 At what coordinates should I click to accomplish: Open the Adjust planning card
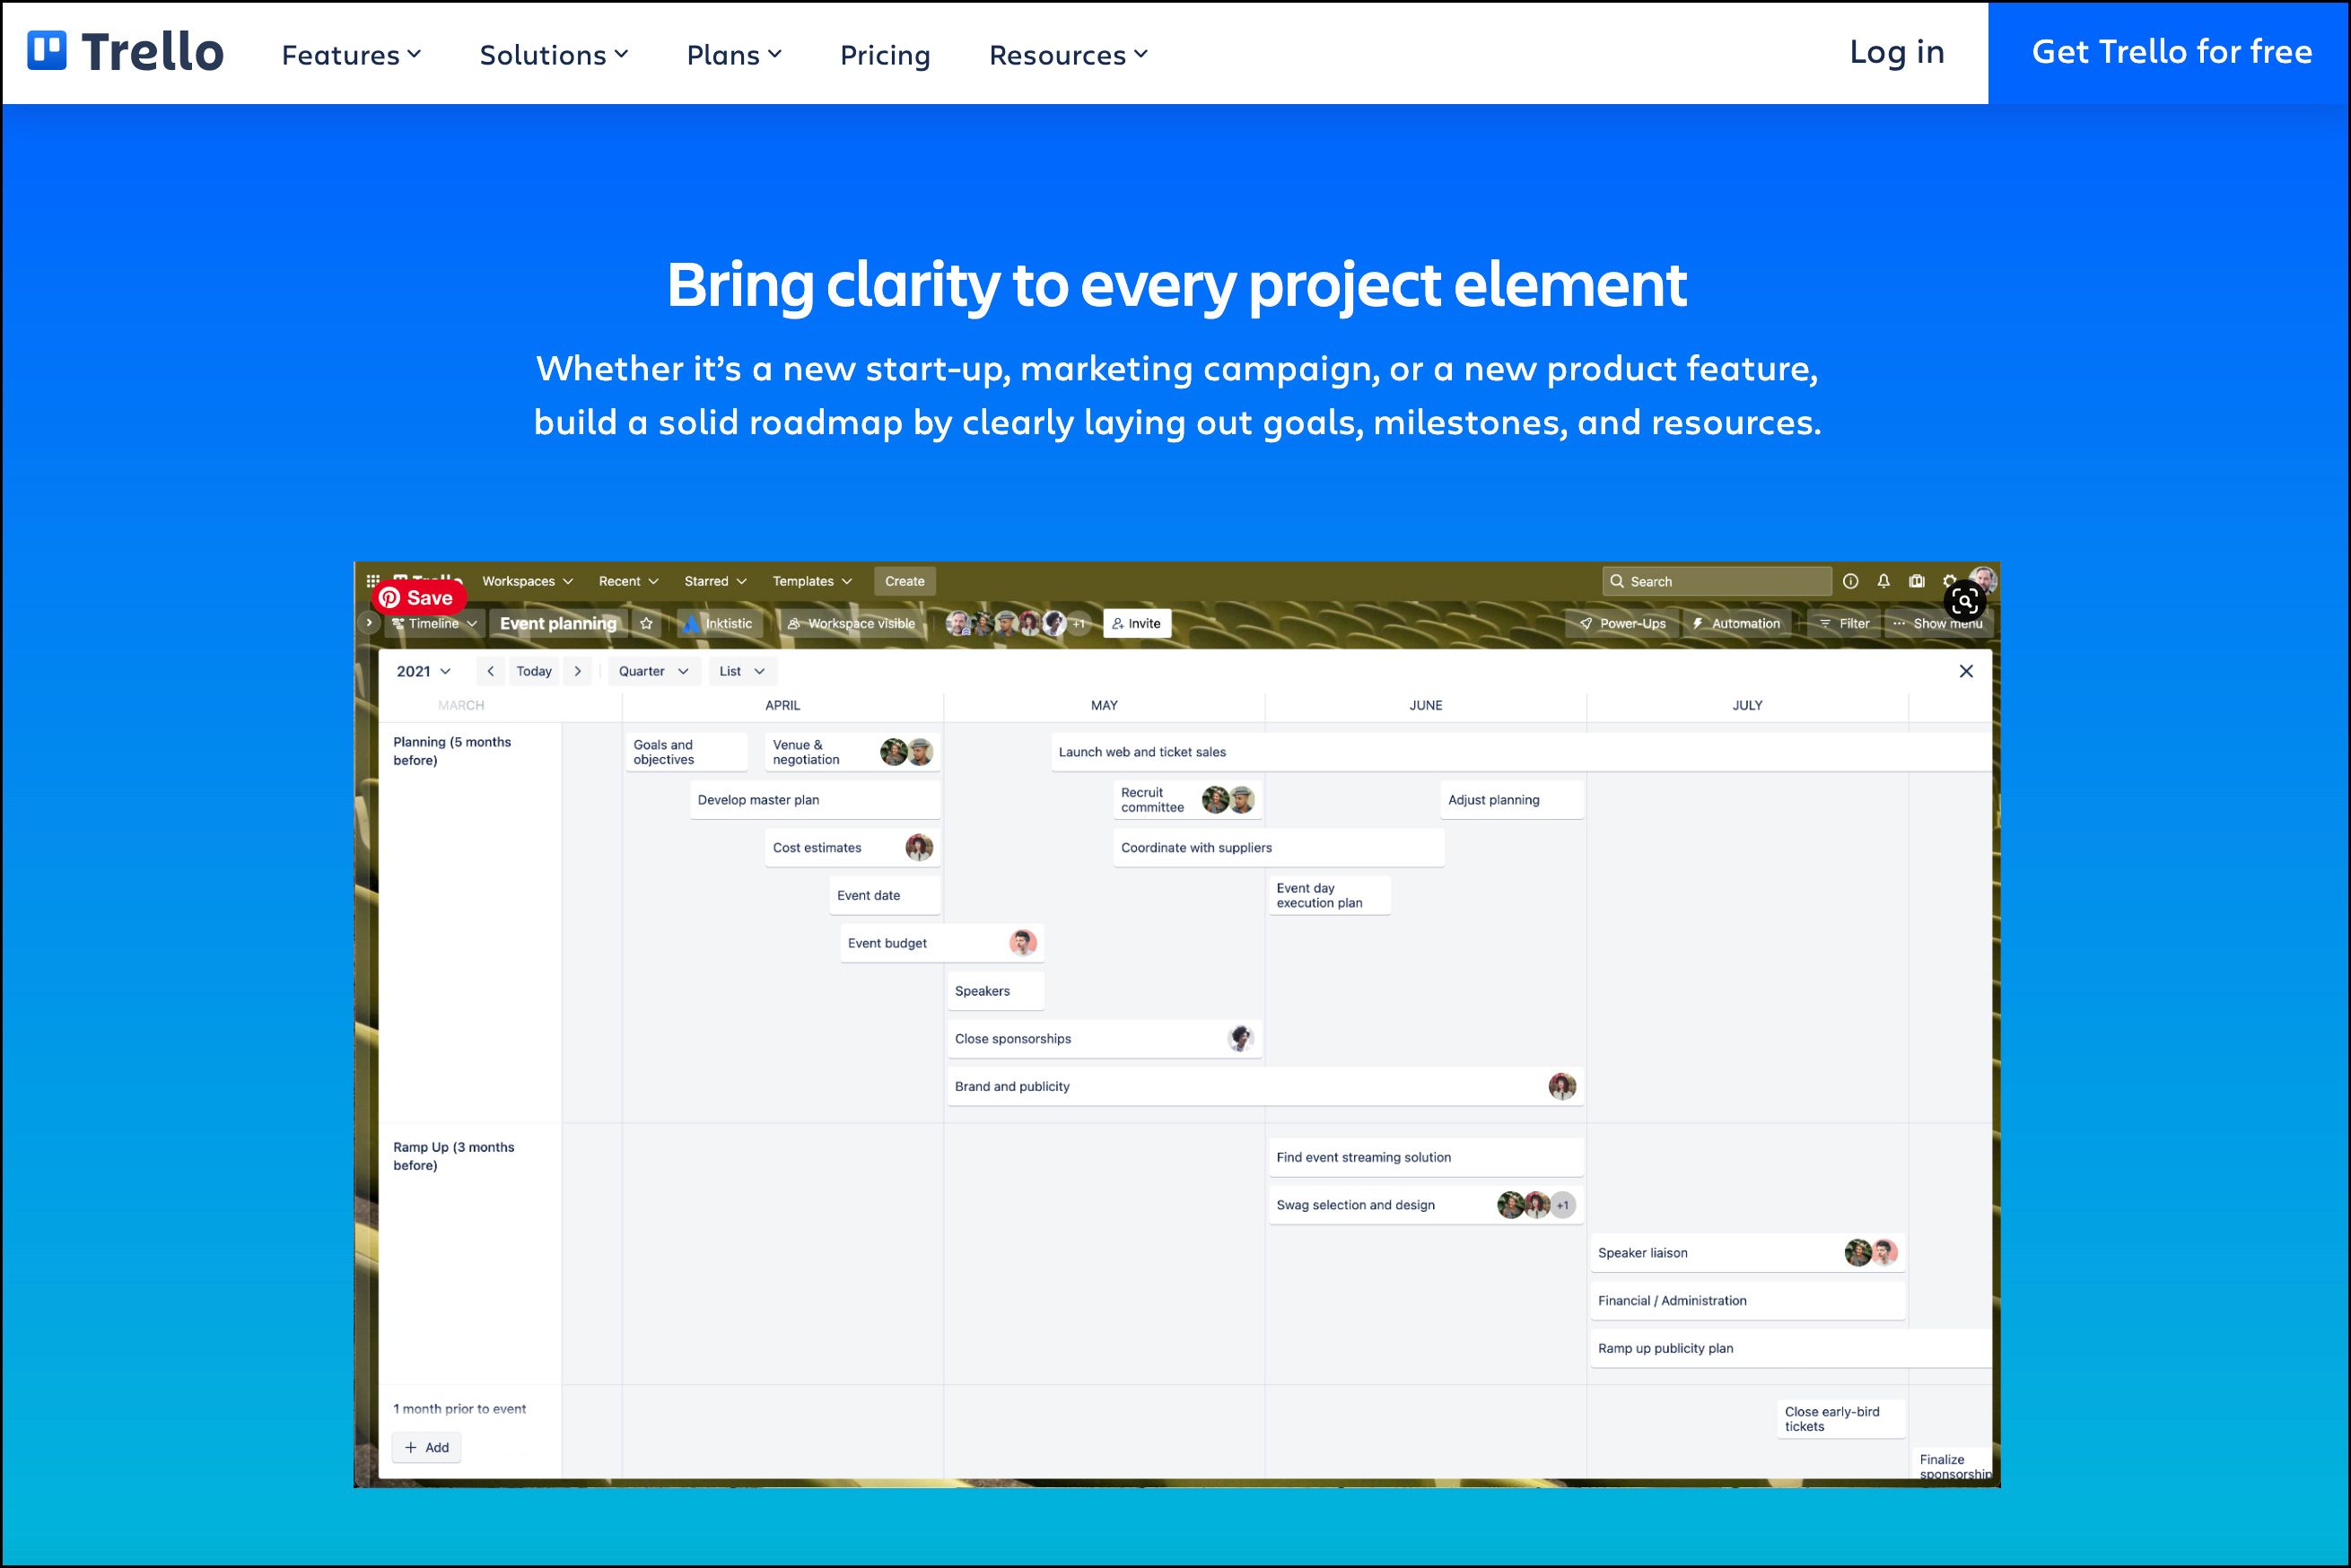click(x=1512, y=800)
